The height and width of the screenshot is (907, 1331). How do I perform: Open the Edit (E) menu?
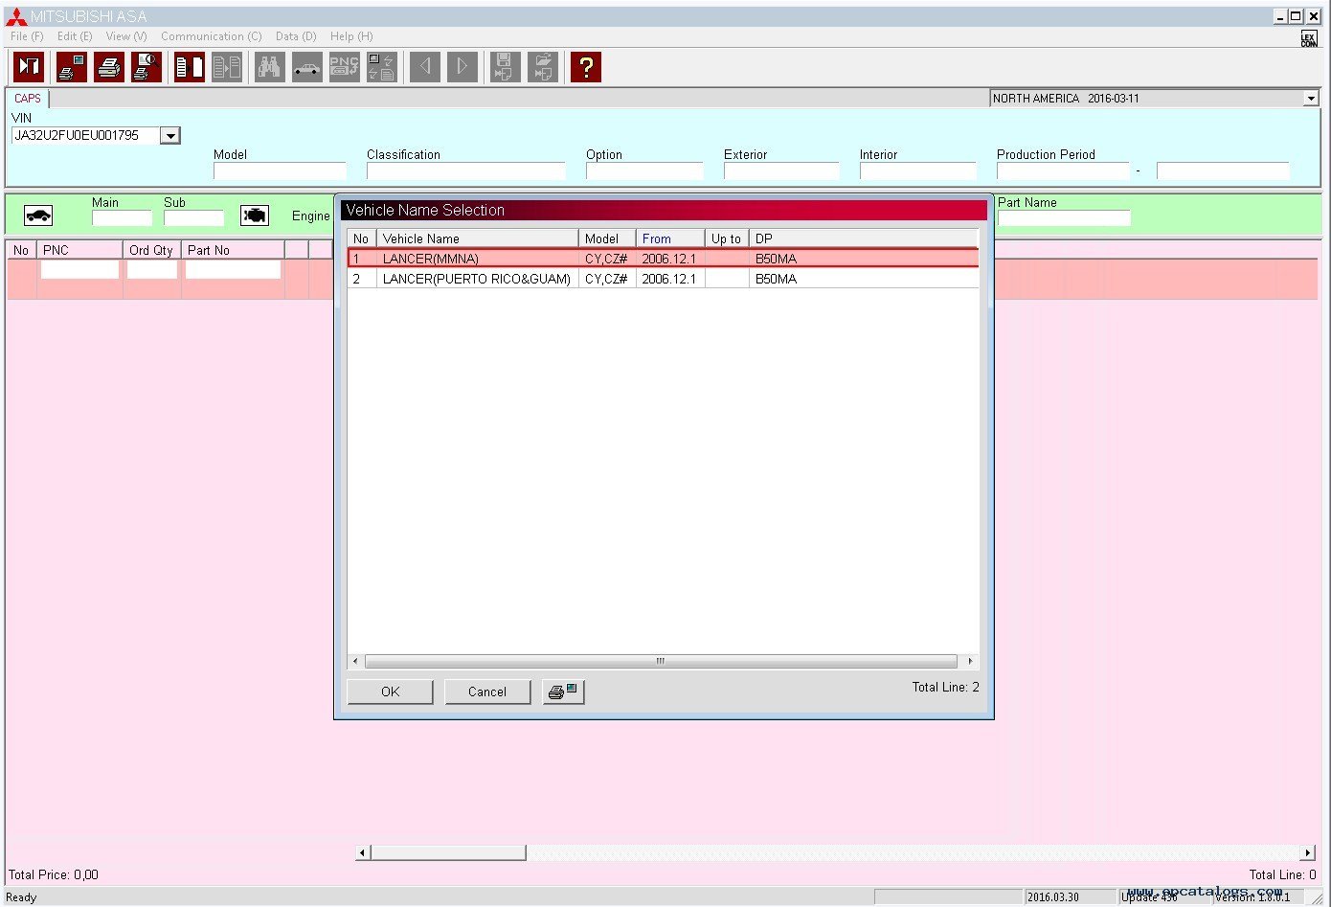point(75,36)
